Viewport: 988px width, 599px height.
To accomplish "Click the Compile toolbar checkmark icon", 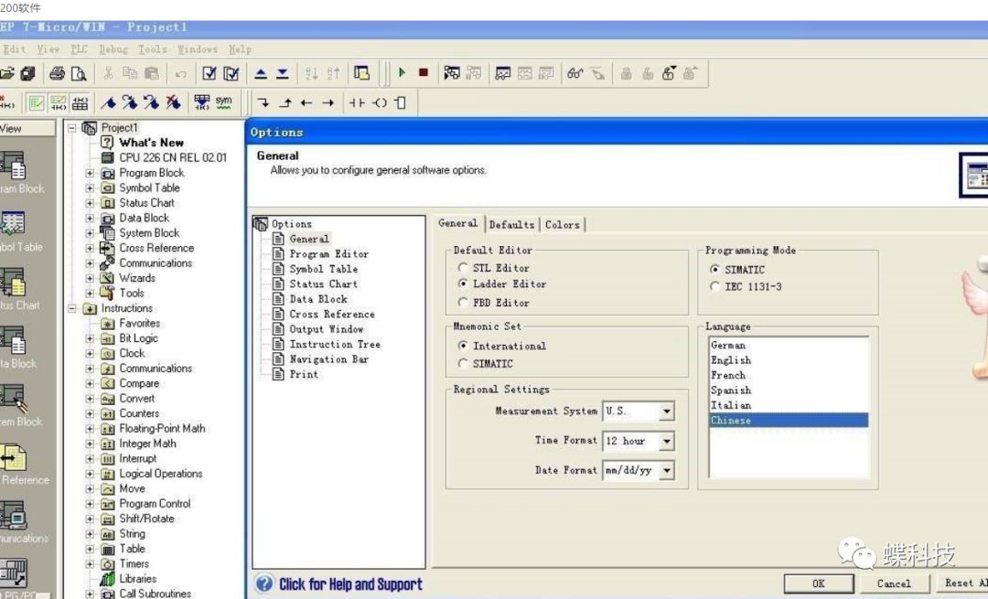I will point(209,74).
